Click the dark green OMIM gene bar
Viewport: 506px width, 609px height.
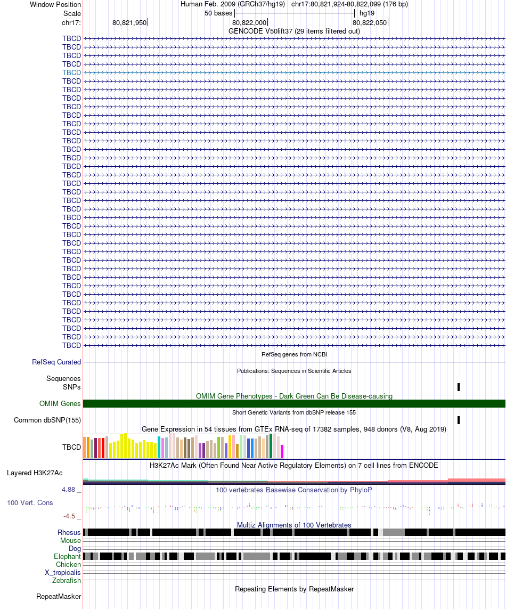coord(295,403)
